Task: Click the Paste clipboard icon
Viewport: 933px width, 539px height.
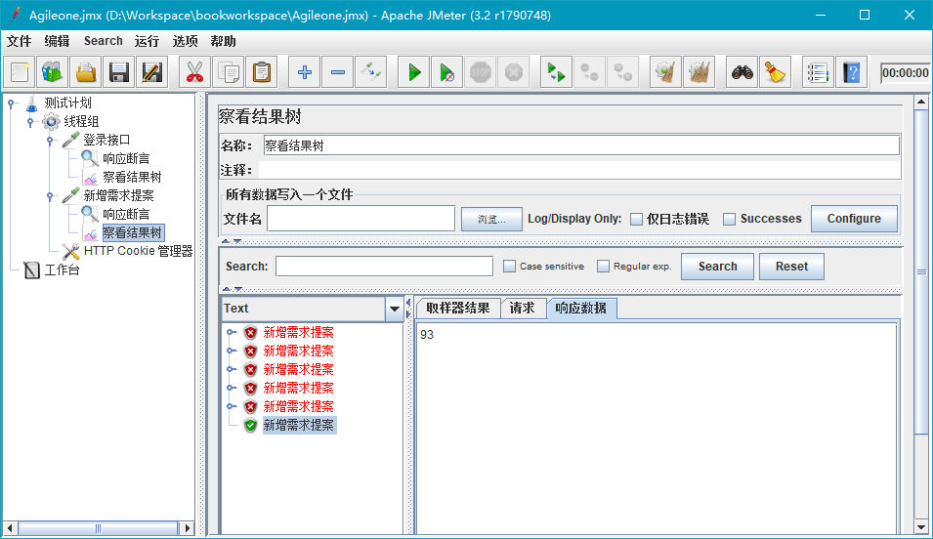Action: [262, 72]
